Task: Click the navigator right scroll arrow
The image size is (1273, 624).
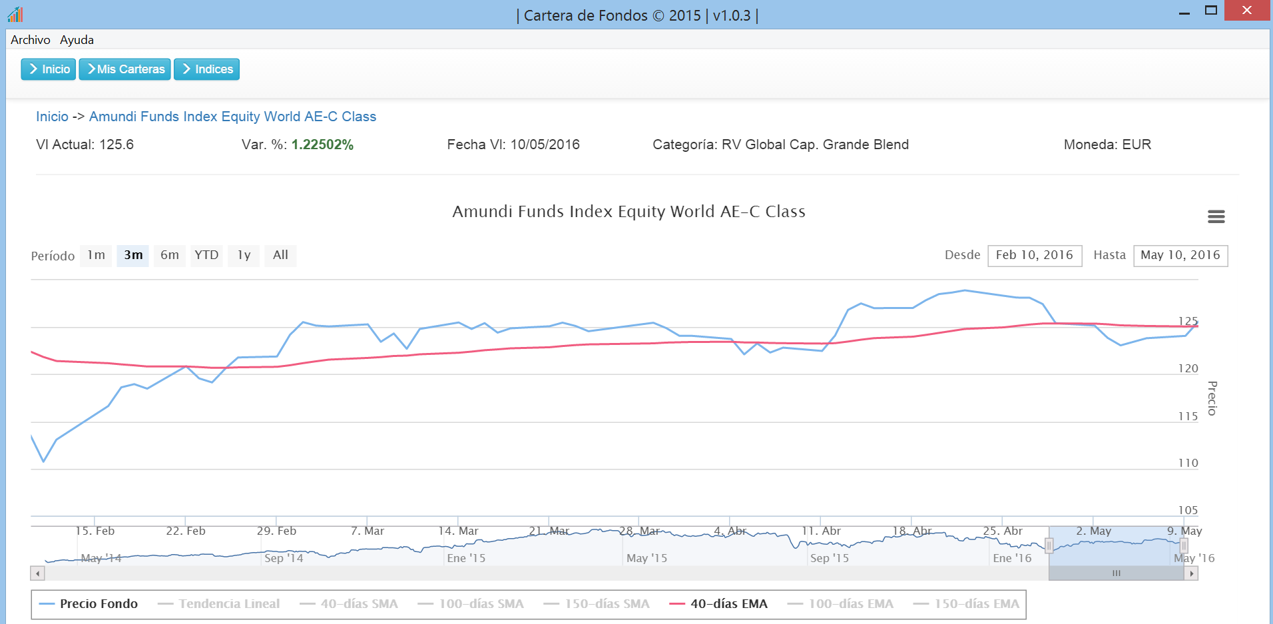Action: pos(1191,573)
